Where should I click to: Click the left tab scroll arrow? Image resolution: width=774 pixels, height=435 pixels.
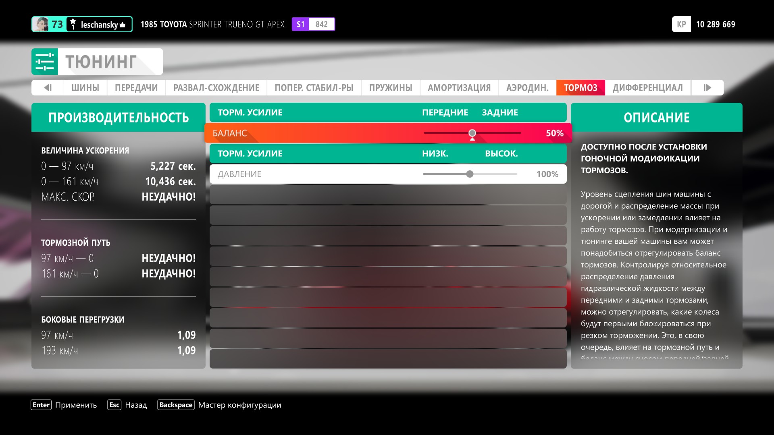[48, 88]
